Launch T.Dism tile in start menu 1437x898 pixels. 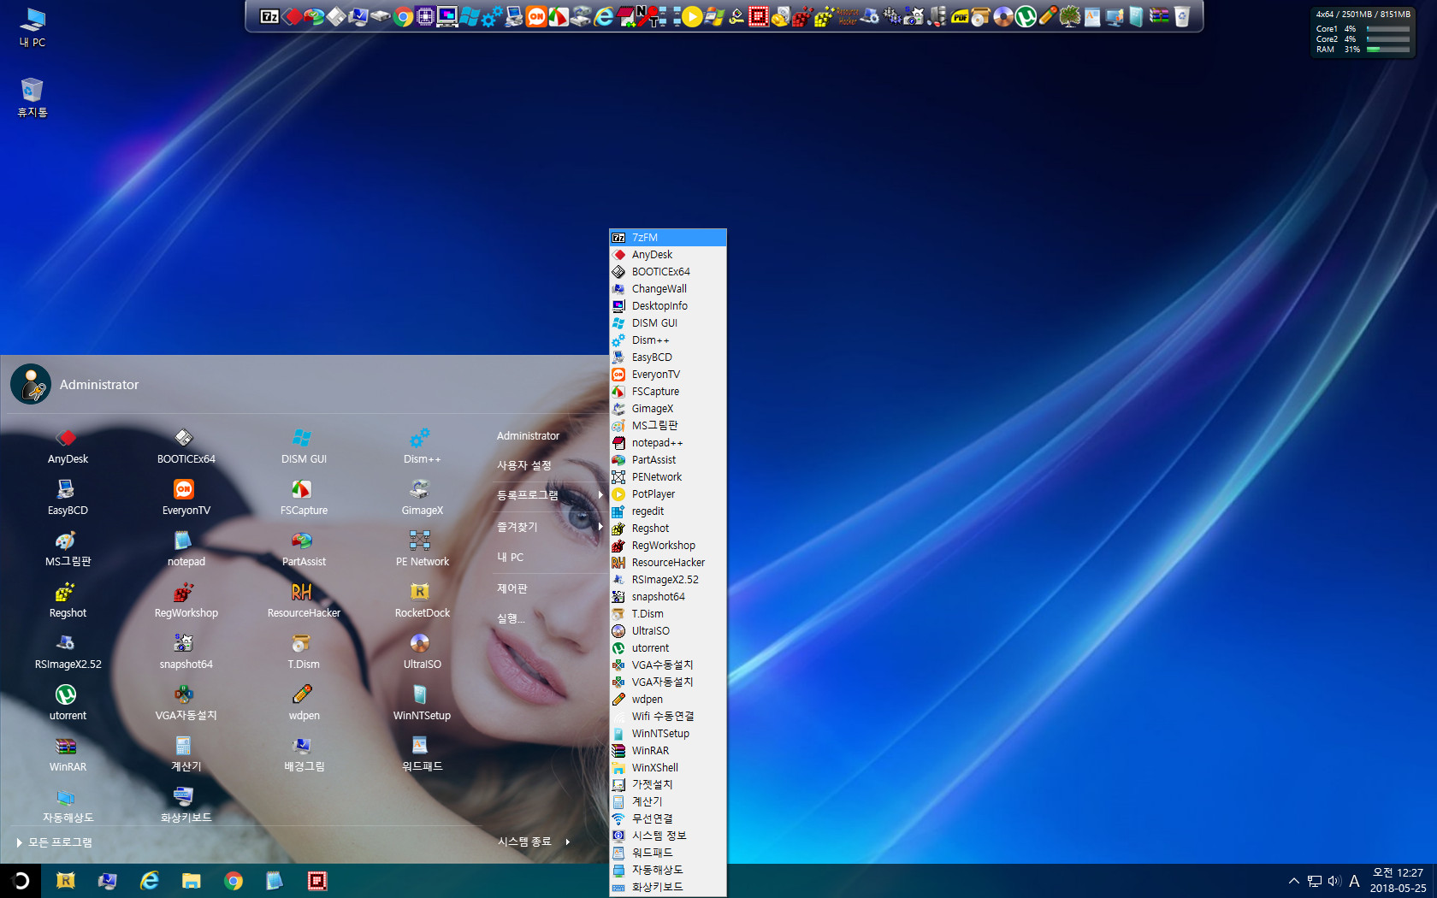point(304,652)
